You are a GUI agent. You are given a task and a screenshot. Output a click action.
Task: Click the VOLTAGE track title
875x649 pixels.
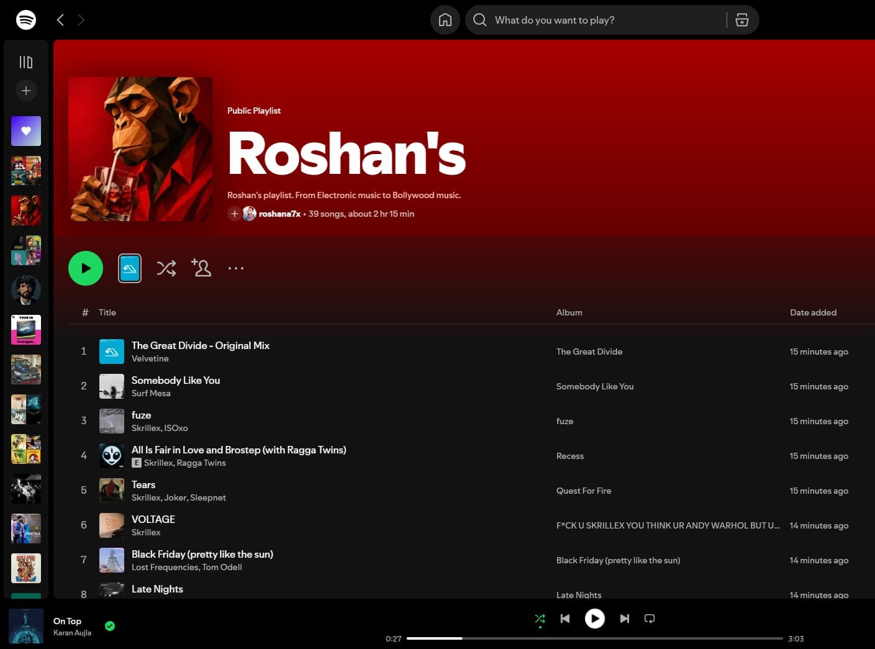tap(153, 519)
